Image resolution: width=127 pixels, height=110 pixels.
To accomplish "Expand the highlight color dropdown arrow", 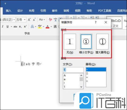I will [43, 27].
